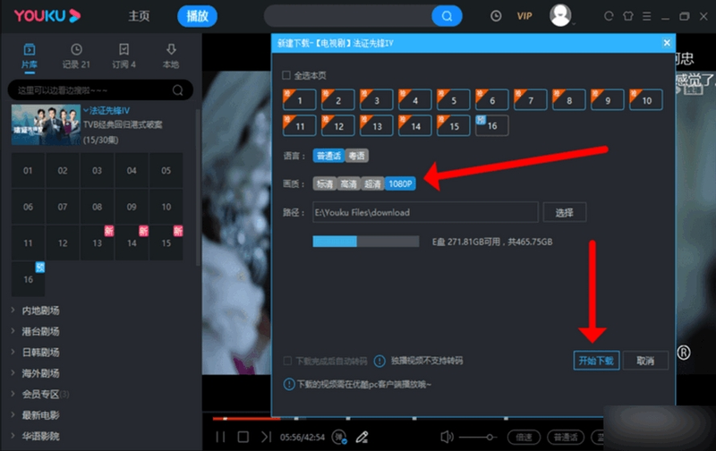Click the info icon beside 独播视频不支持转码

tap(379, 362)
